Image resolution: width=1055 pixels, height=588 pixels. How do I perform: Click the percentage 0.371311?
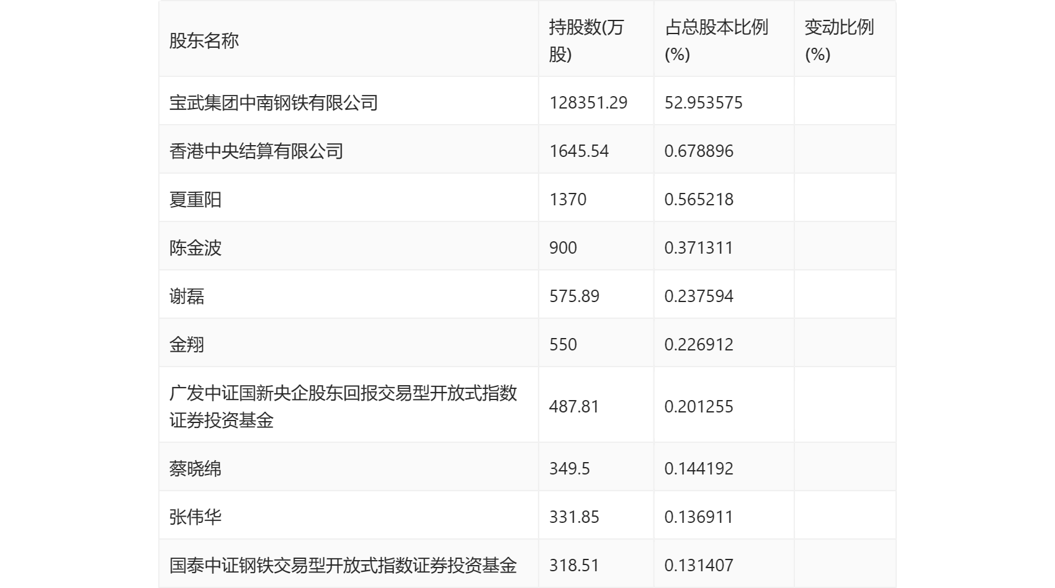[x=699, y=247]
